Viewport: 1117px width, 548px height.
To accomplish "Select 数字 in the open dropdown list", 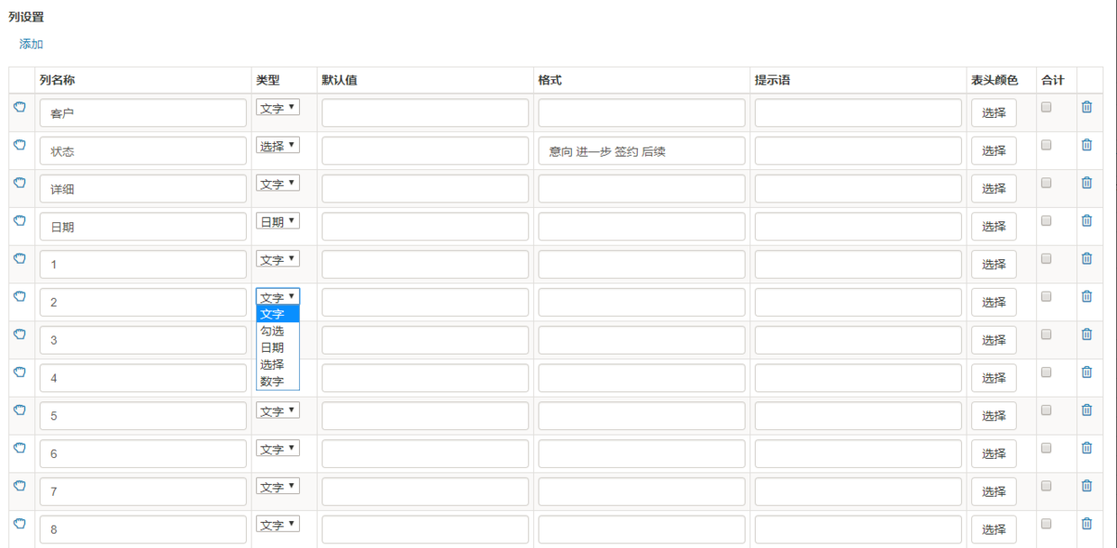I will pos(273,382).
